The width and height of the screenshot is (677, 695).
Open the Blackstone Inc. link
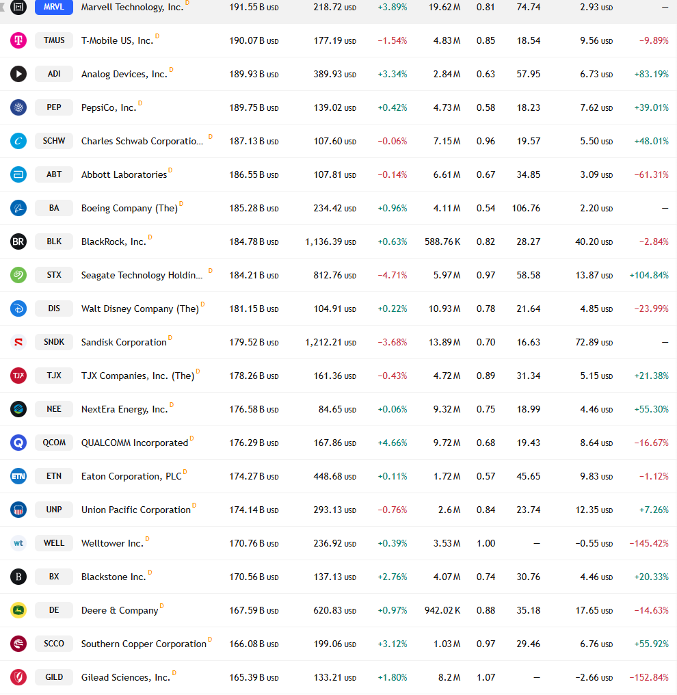point(114,577)
